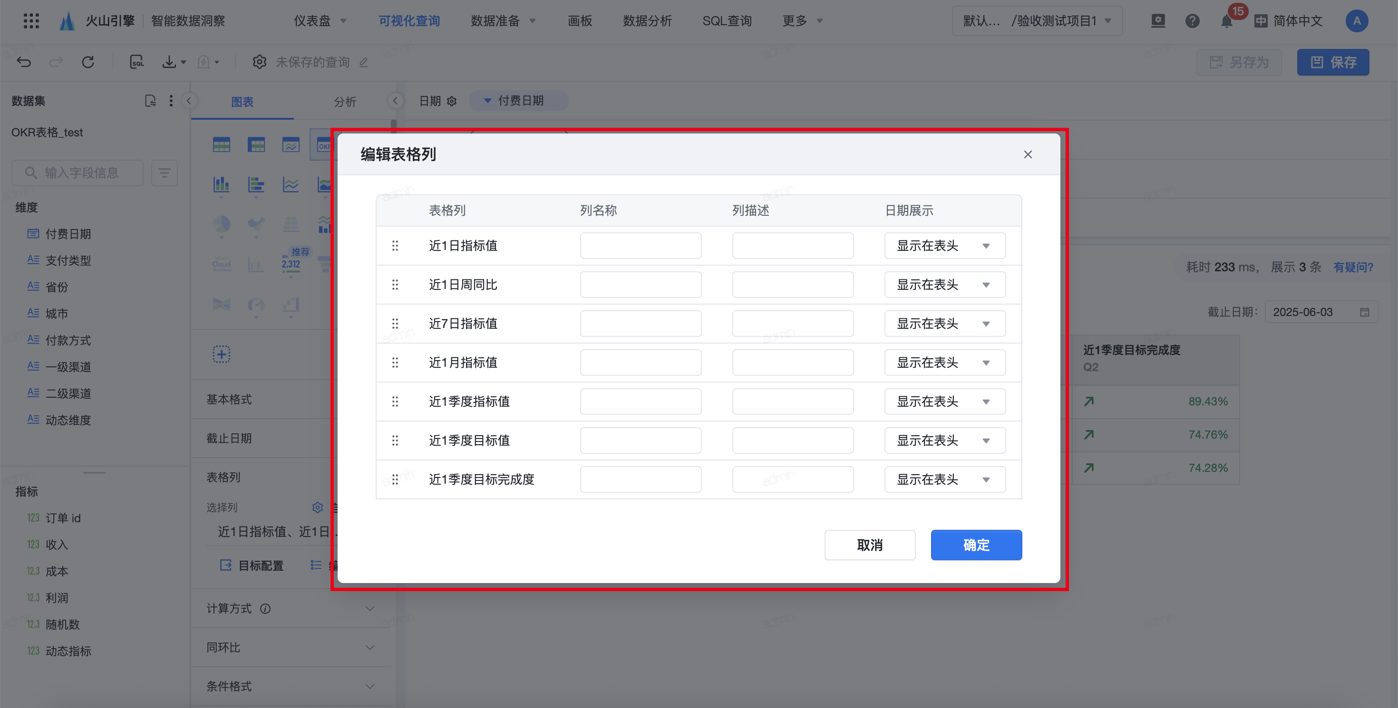The width and height of the screenshot is (1398, 708).
Task: Click the undo arrow icon
Action: coord(24,62)
